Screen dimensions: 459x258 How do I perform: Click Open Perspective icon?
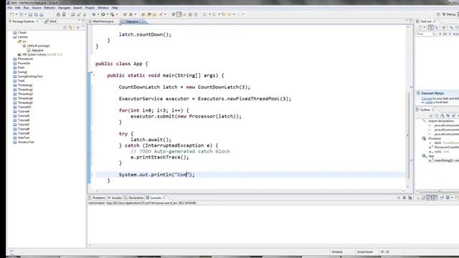[x=438, y=14]
